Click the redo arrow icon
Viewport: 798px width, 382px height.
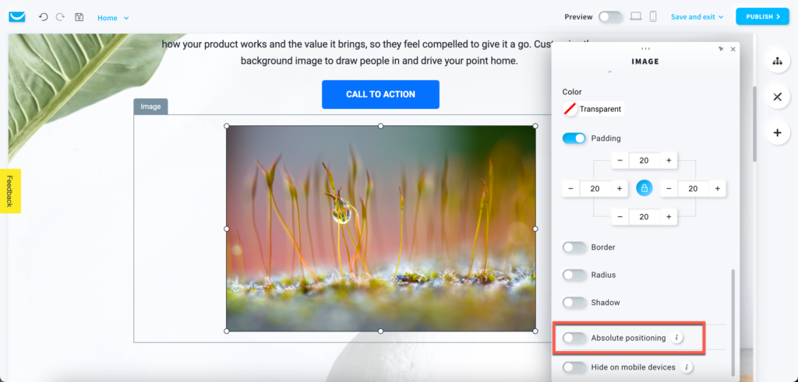(x=61, y=17)
